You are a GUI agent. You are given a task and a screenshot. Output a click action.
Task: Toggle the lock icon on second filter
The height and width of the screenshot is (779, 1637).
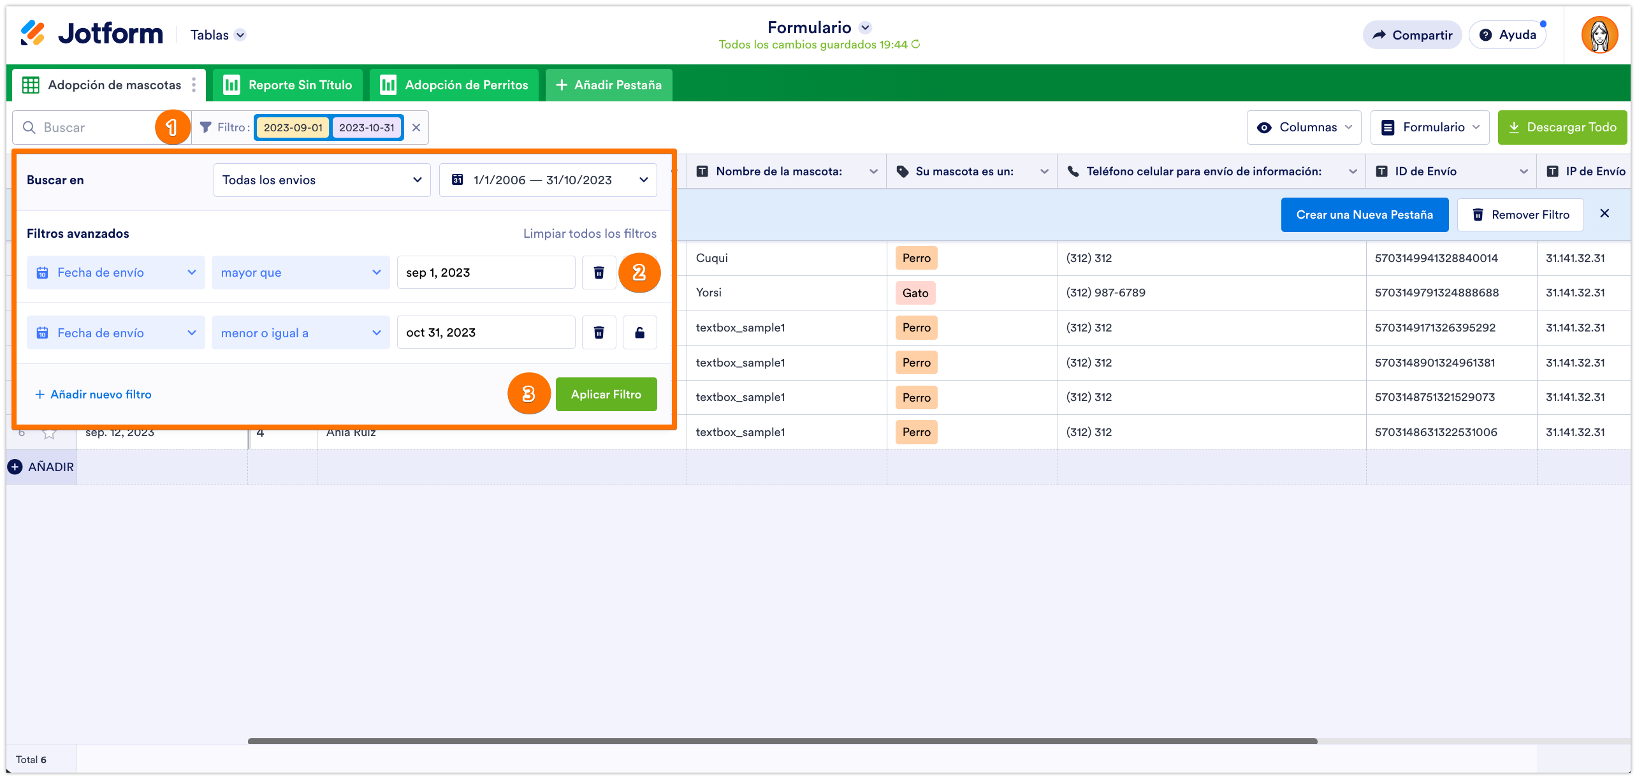[639, 333]
